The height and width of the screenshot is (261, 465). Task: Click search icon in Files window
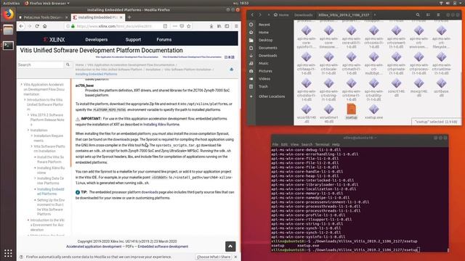418,14
